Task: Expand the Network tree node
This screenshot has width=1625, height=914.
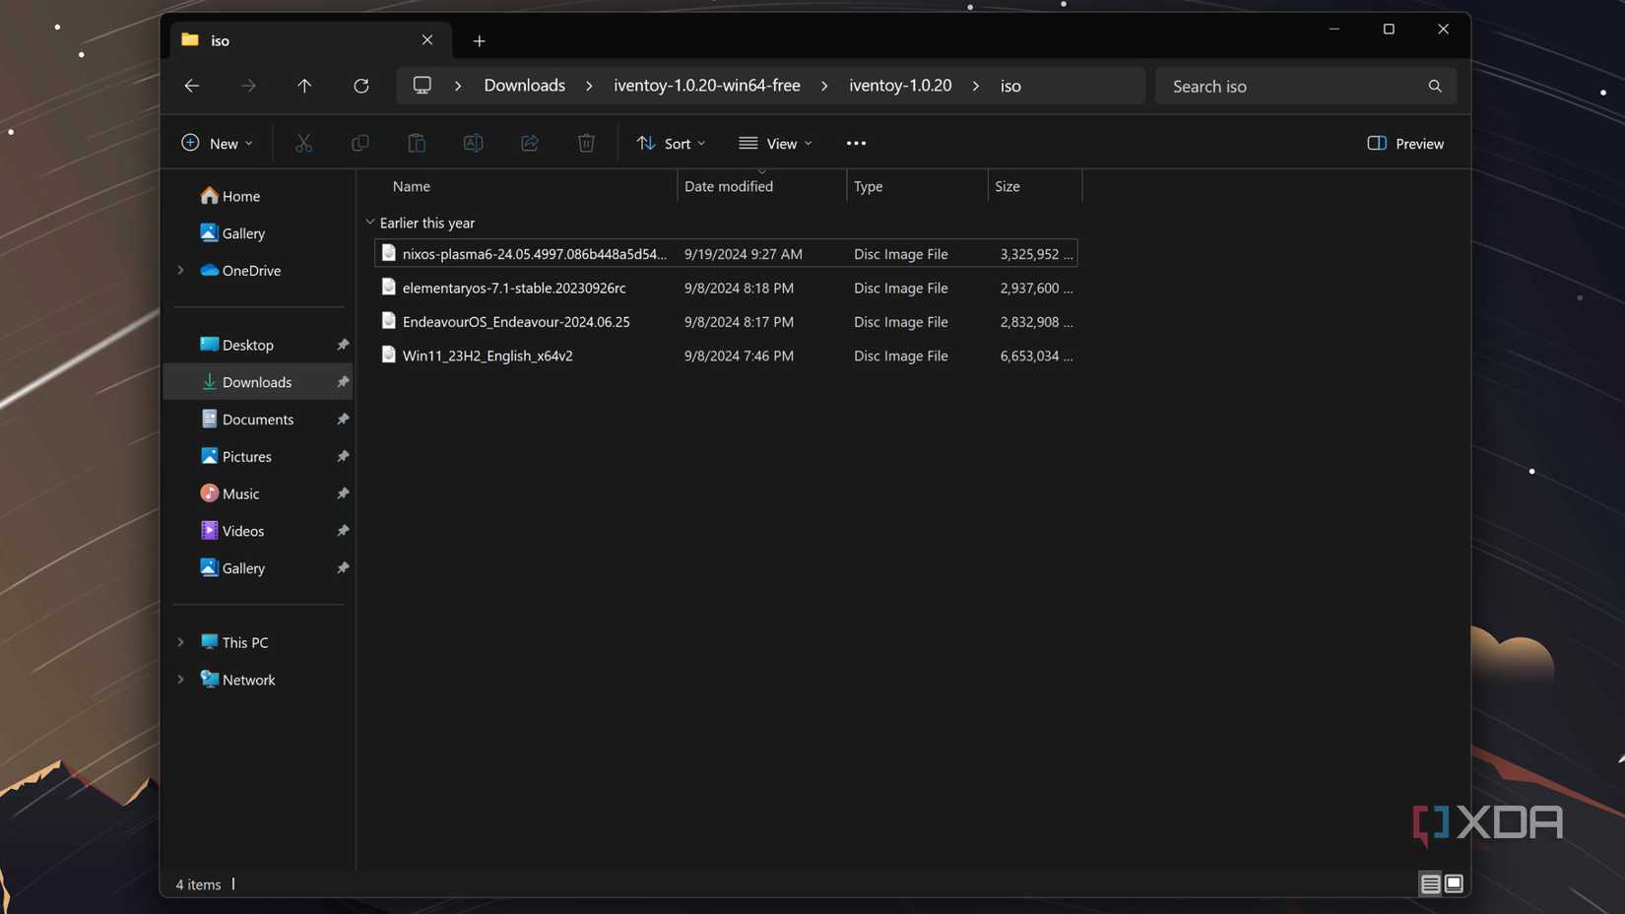Action: point(181,680)
